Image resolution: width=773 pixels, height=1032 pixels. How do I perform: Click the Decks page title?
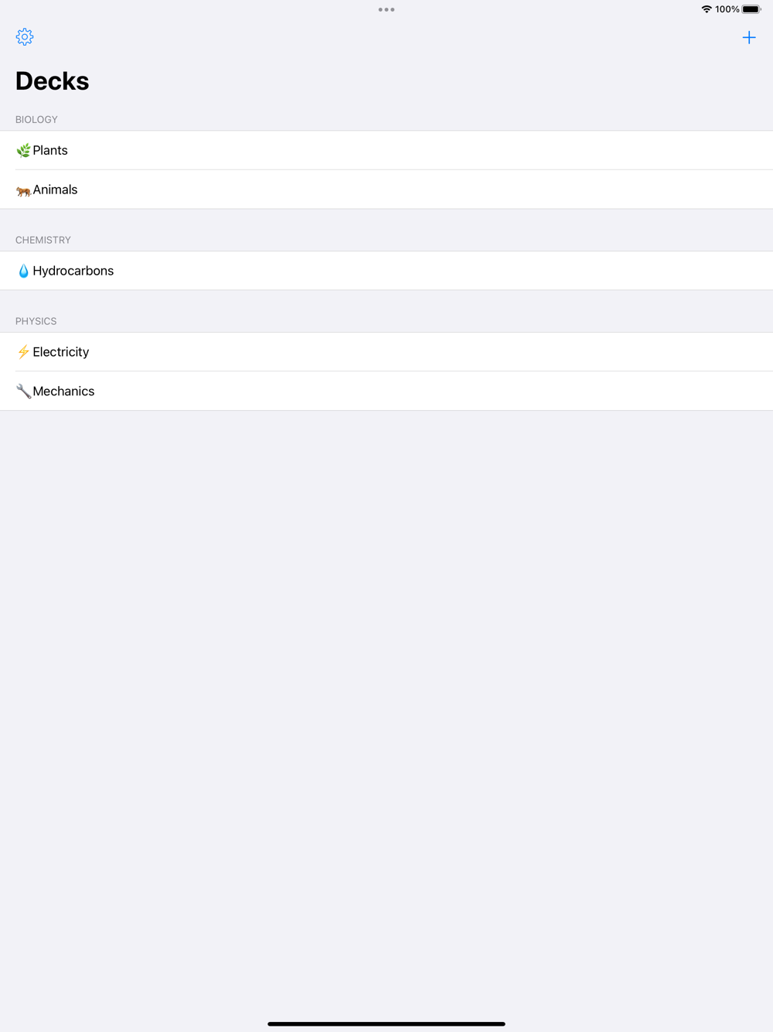pyautogui.click(x=53, y=81)
